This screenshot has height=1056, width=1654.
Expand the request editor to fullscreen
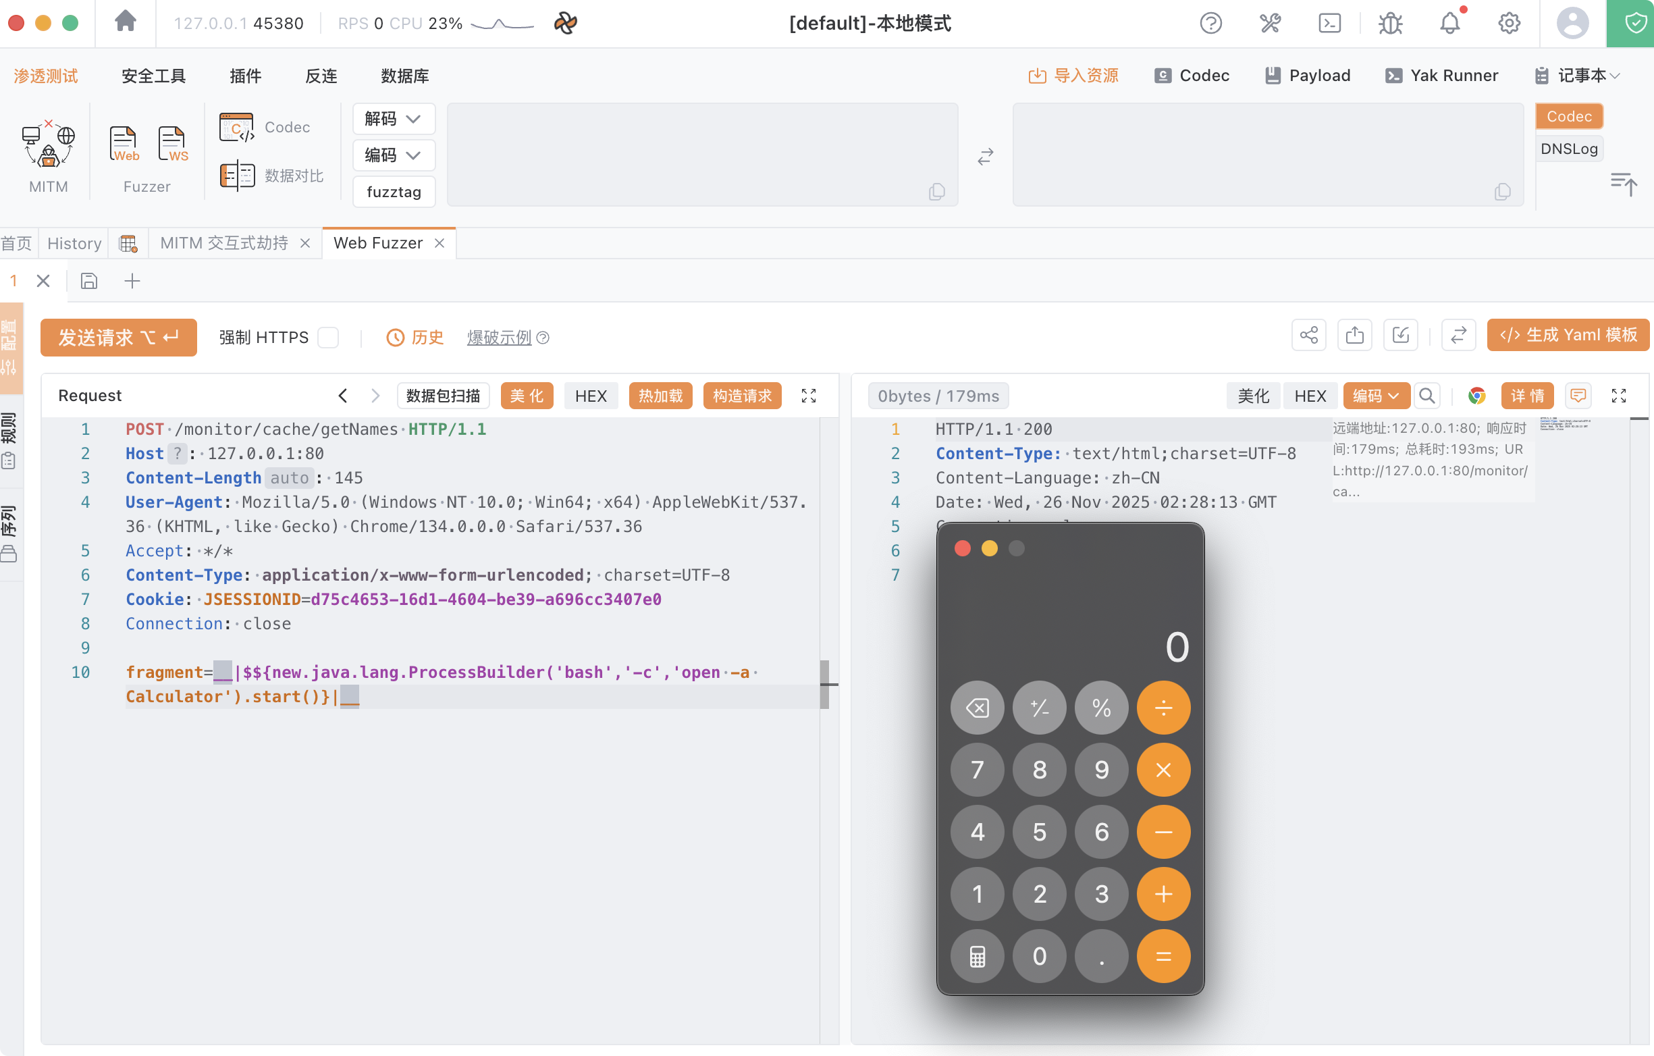[809, 396]
